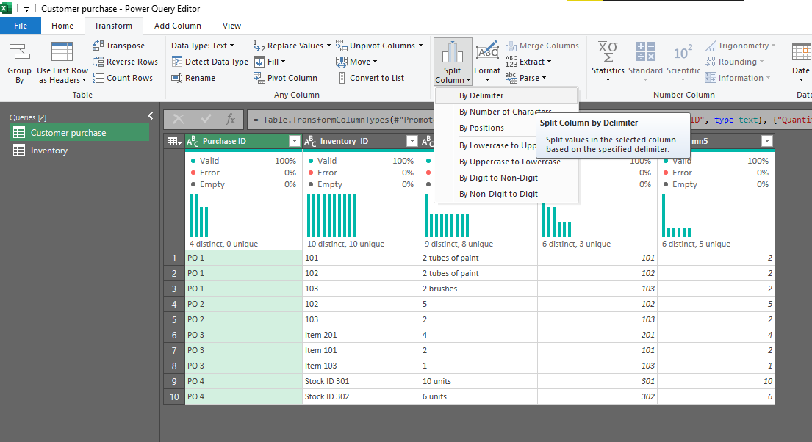Image resolution: width=812 pixels, height=442 pixels.
Task: Click the Inventory_ID column header
Action: tap(361, 141)
